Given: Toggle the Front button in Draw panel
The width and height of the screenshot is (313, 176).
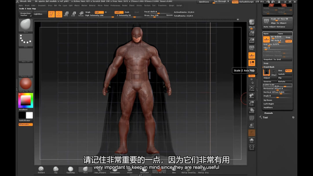Looking at the screenshot, I should [288, 41].
